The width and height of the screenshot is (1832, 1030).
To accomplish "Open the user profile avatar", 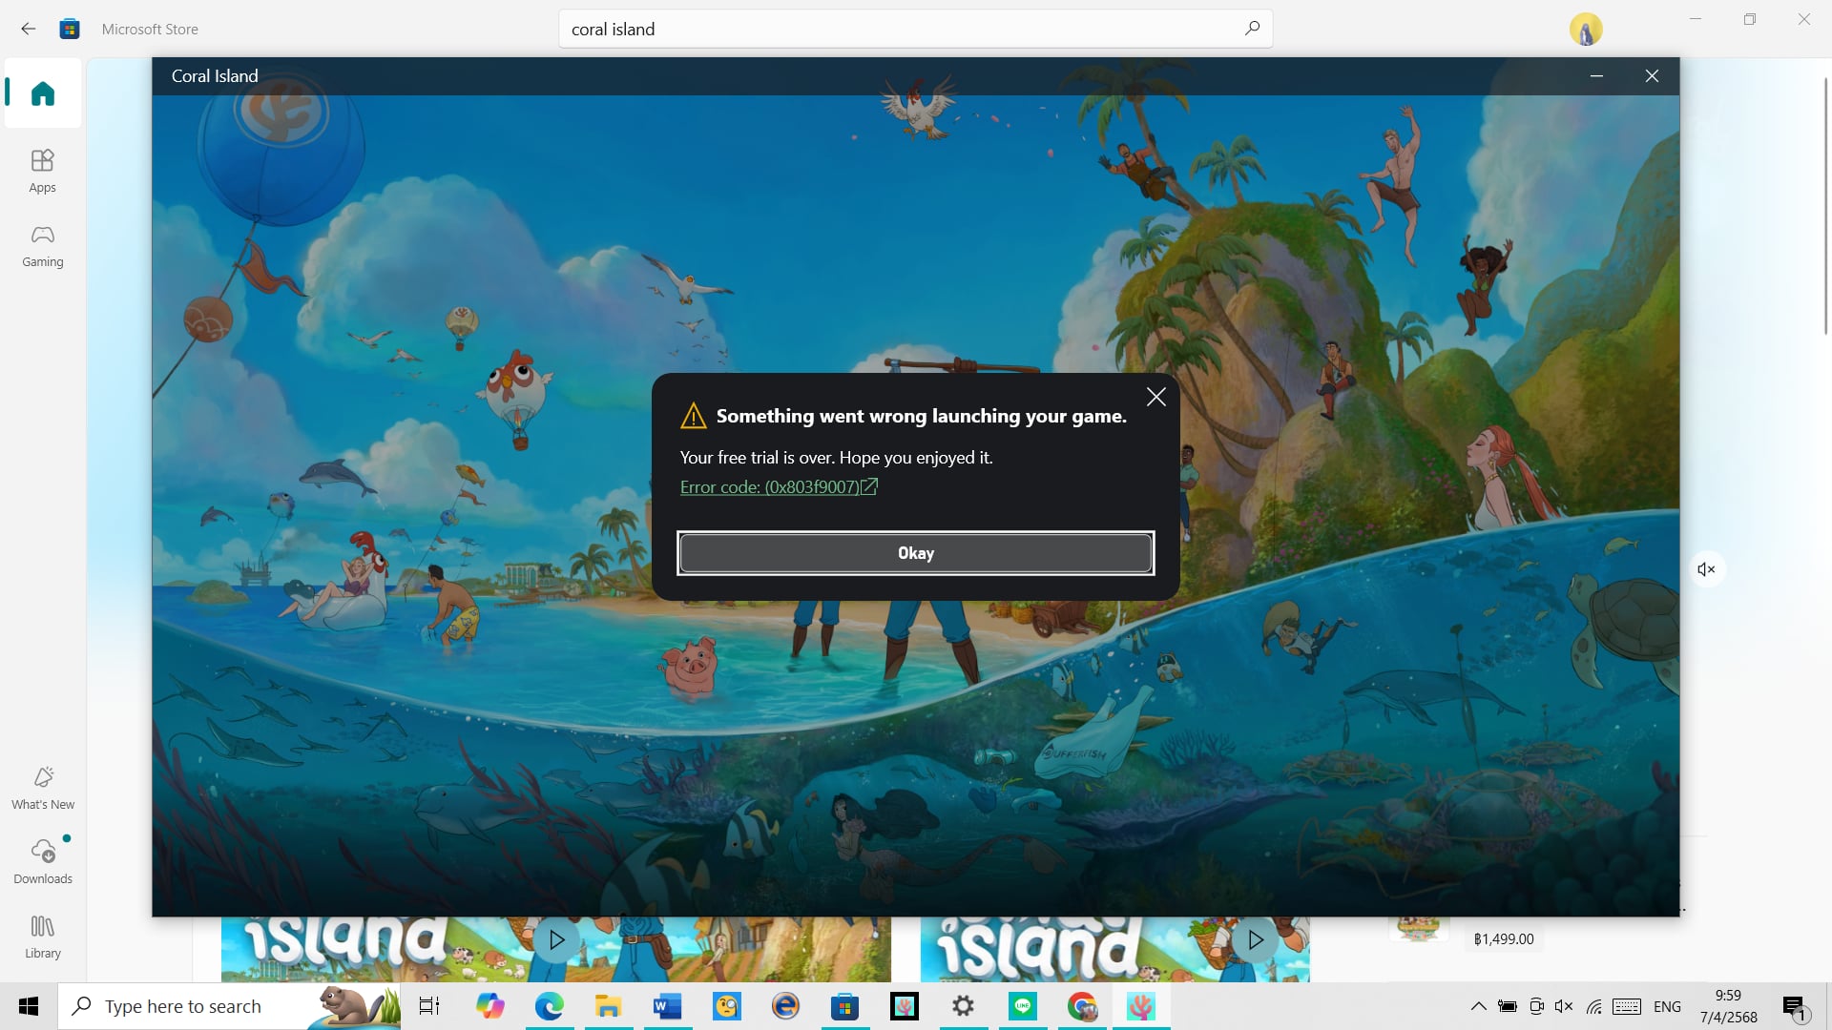I will 1585,30.
